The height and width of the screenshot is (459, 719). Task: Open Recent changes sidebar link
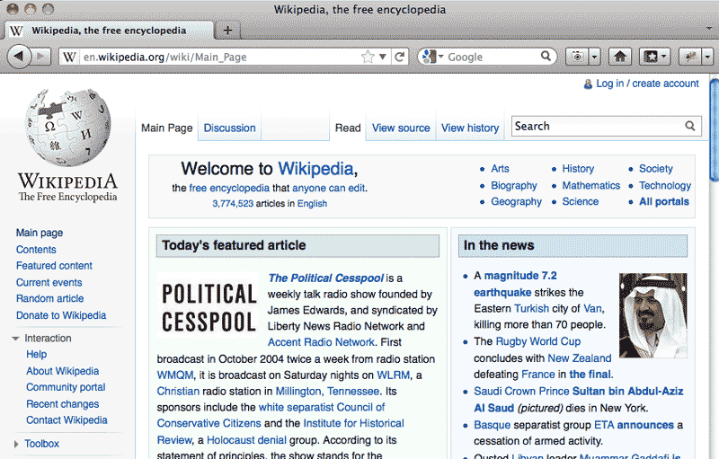point(62,404)
